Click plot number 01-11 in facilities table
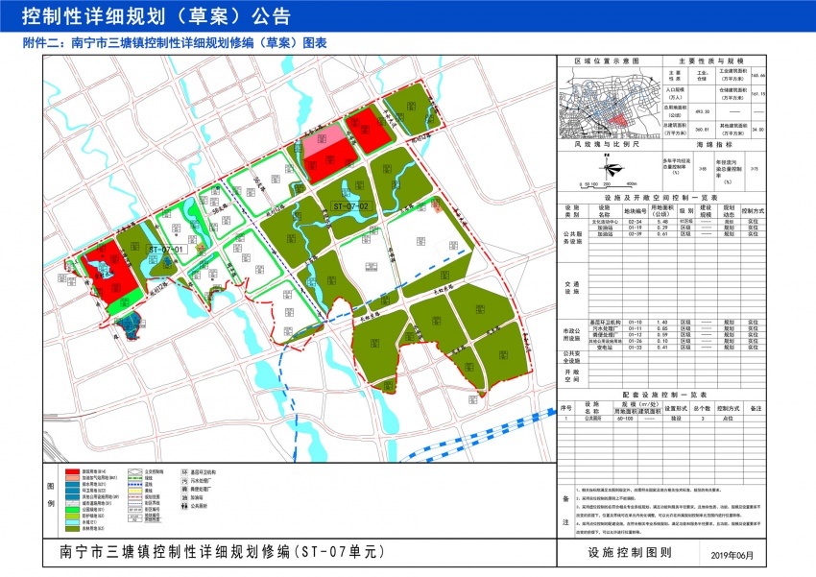 (x=635, y=328)
